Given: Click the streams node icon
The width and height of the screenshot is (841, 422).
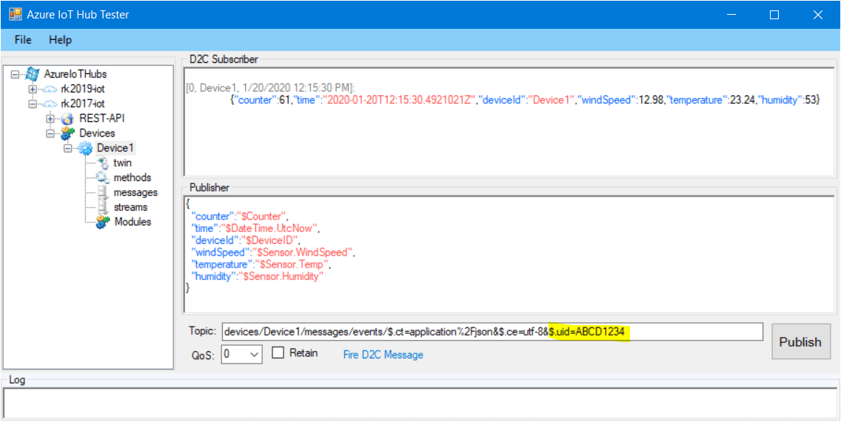Looking at the screenshot, I should pos(102,207).
